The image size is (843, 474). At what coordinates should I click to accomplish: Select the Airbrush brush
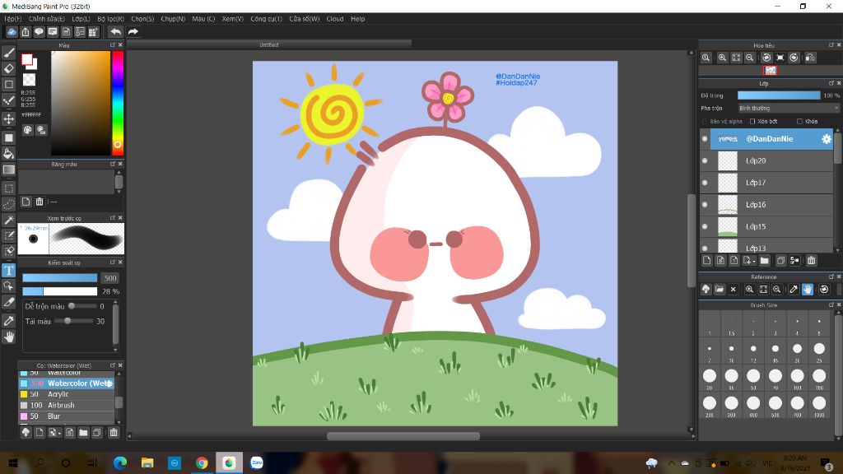click(x=60, y=406)
